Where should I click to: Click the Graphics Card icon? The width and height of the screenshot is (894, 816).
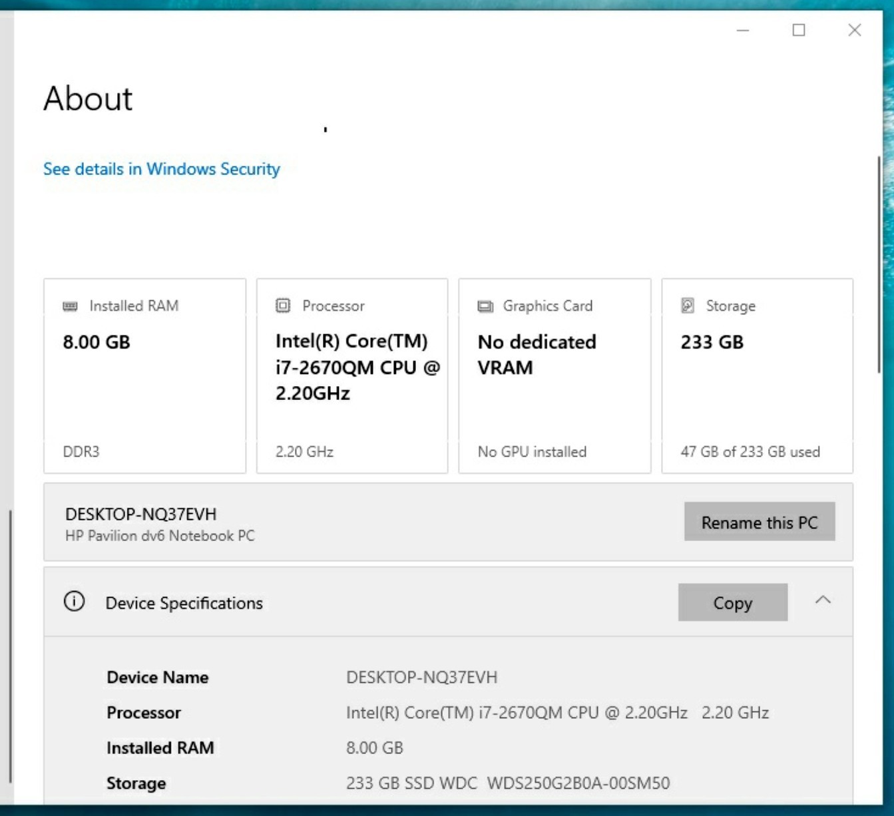point(485,306)
